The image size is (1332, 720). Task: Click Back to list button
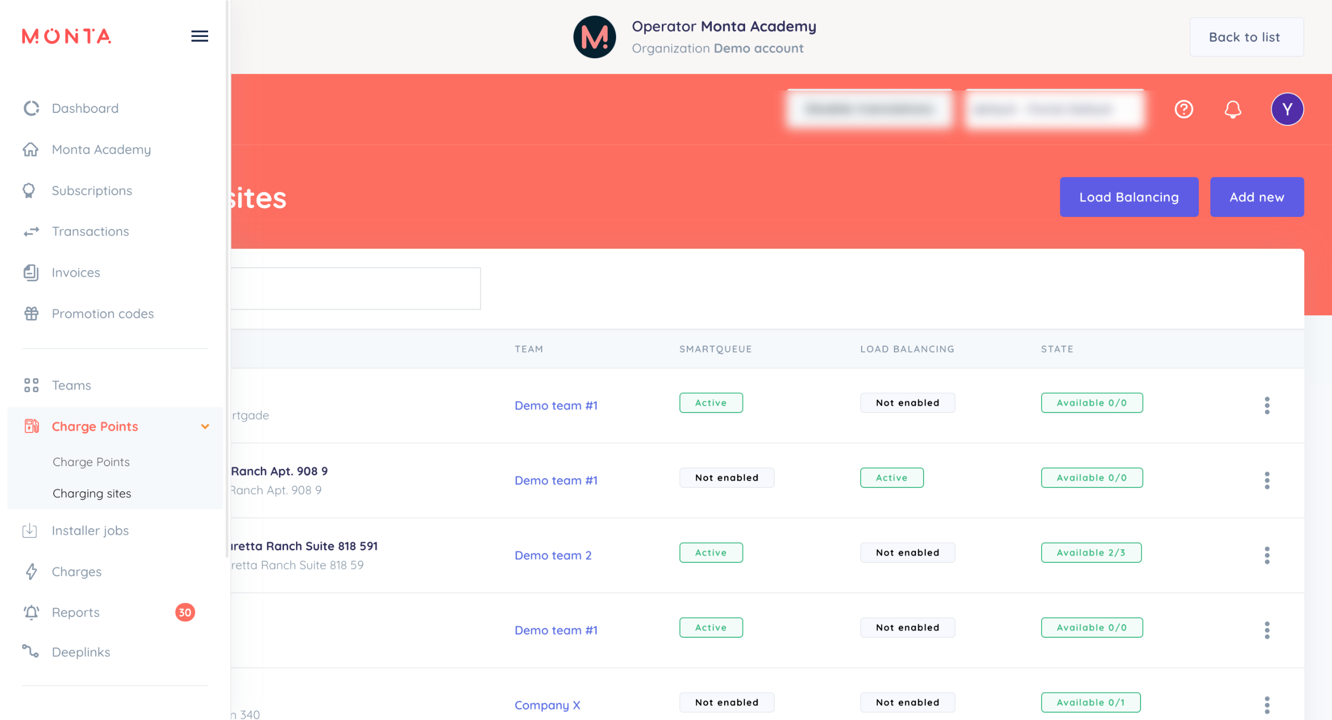(1246, 37)
